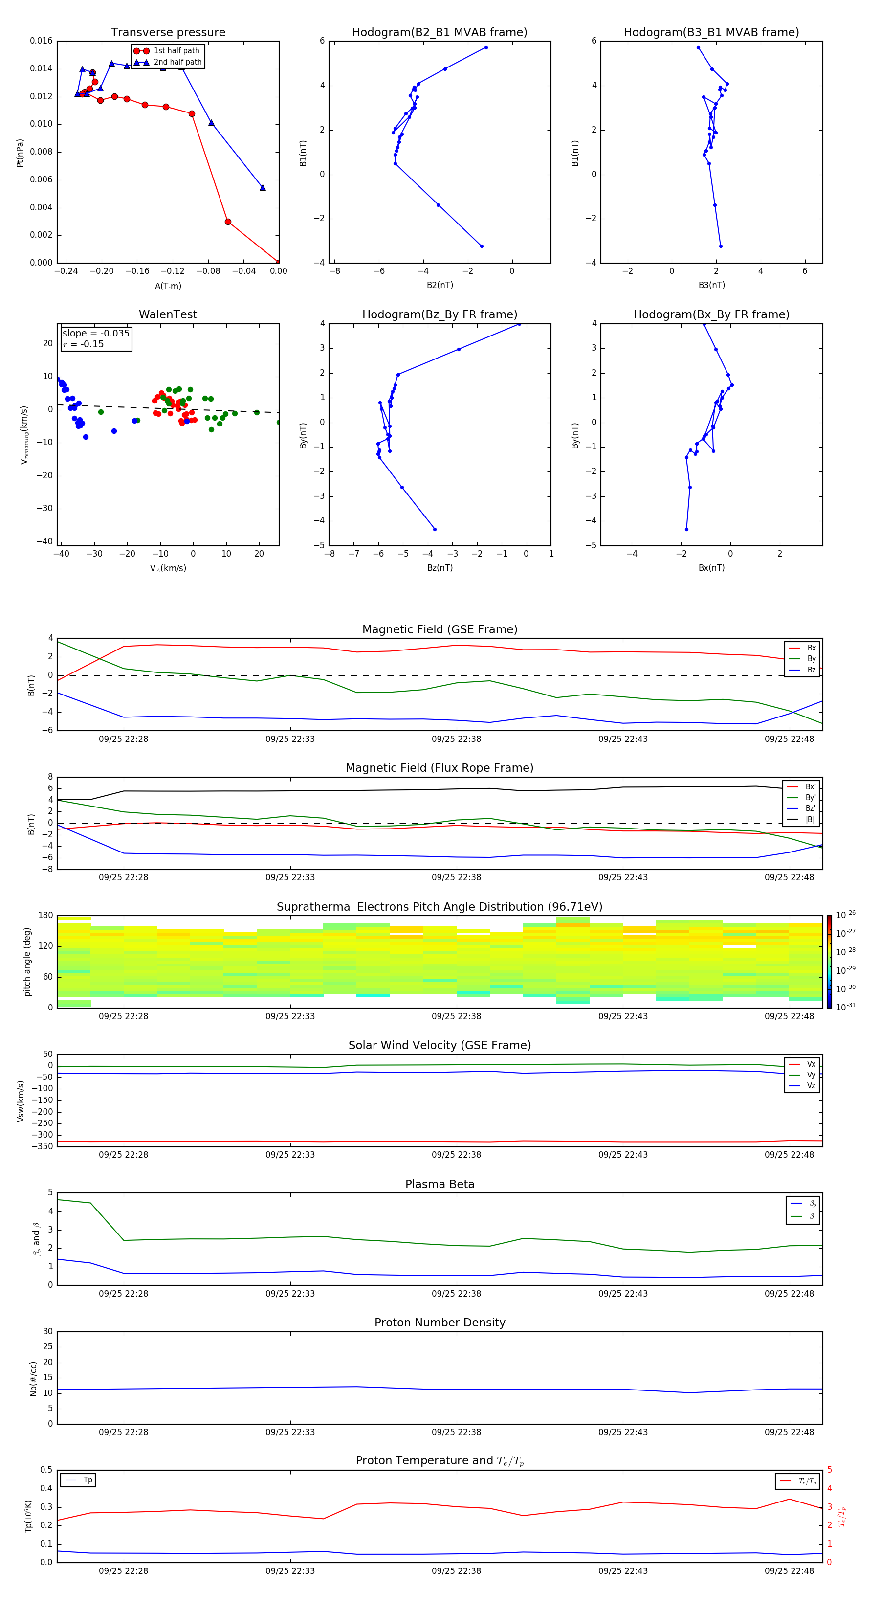The image size is (880, 1614).
Task: Click the '2nd half path' legend entry
Action: (x=168, y=62)
